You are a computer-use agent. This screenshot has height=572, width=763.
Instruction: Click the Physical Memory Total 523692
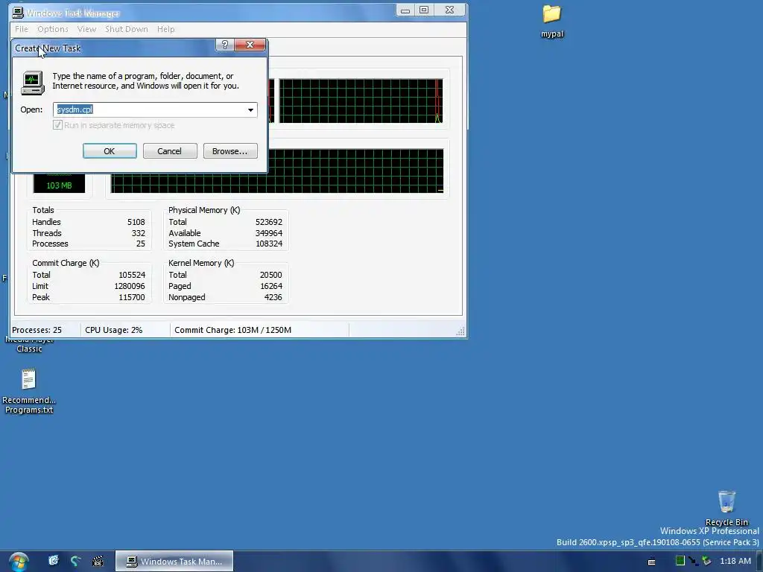click(x=268, y=222)
